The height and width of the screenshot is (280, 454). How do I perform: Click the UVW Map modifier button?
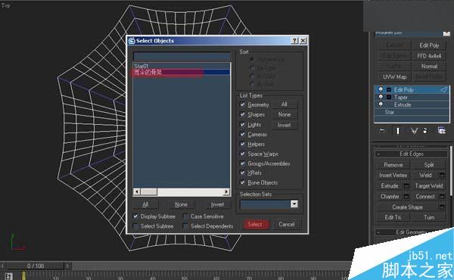[395, 76]
